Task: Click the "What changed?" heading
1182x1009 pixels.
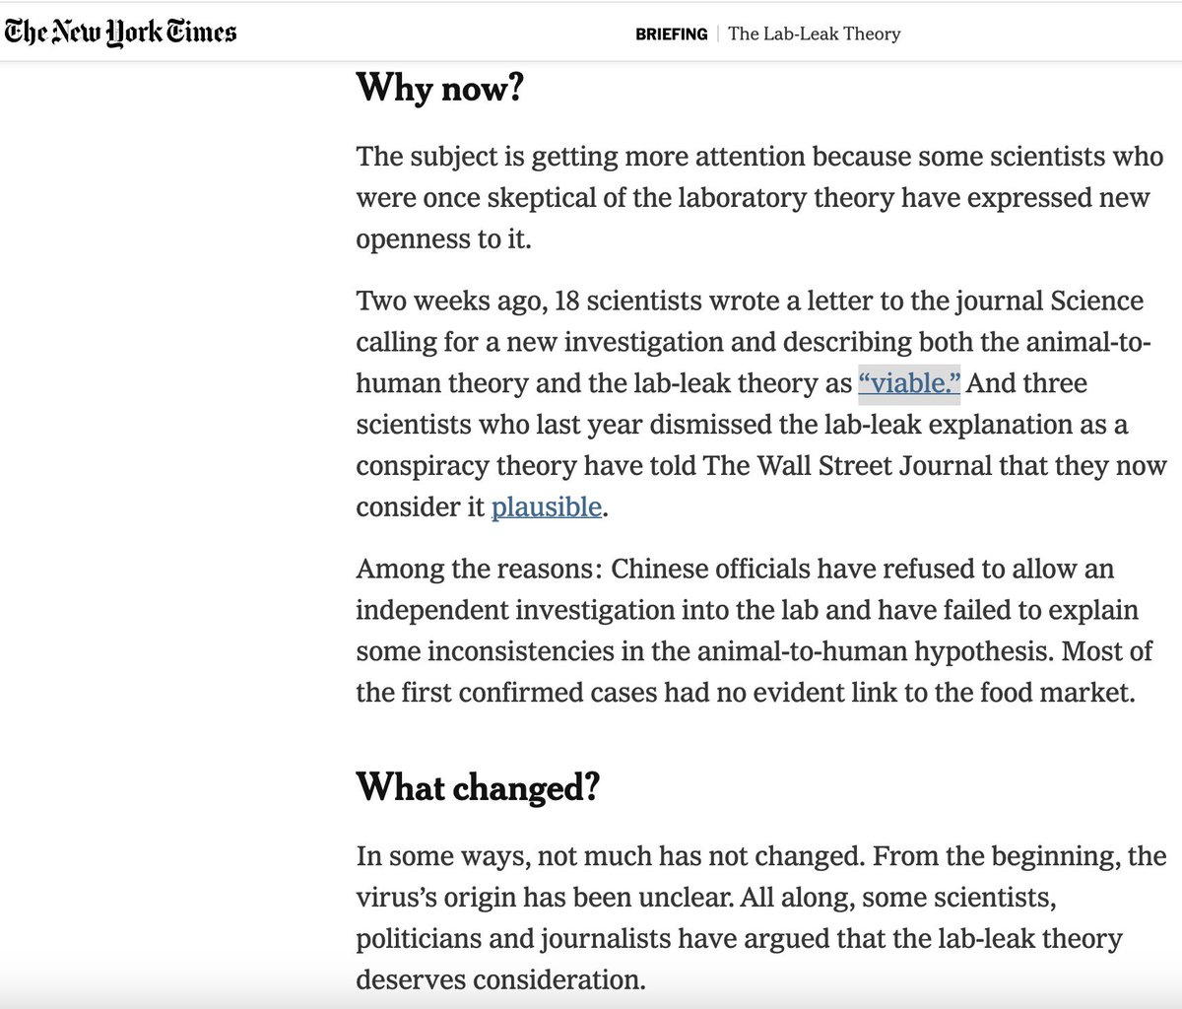Action: click(x=478, y=787)
